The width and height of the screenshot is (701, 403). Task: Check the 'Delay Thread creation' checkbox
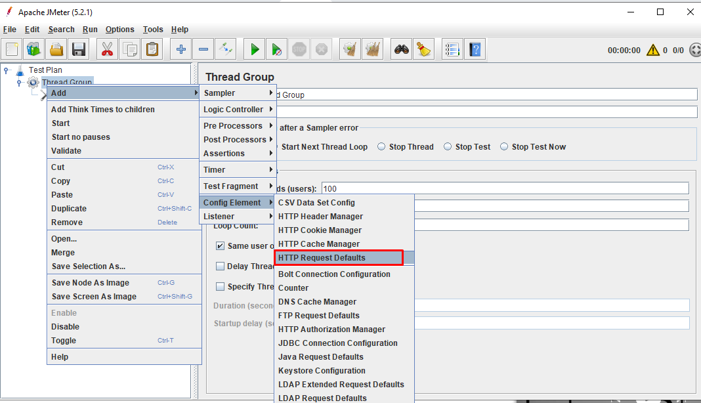tap(221, 265)
